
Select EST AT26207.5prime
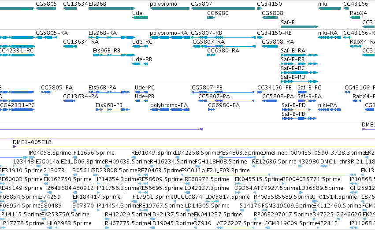[x=239, y=224]
